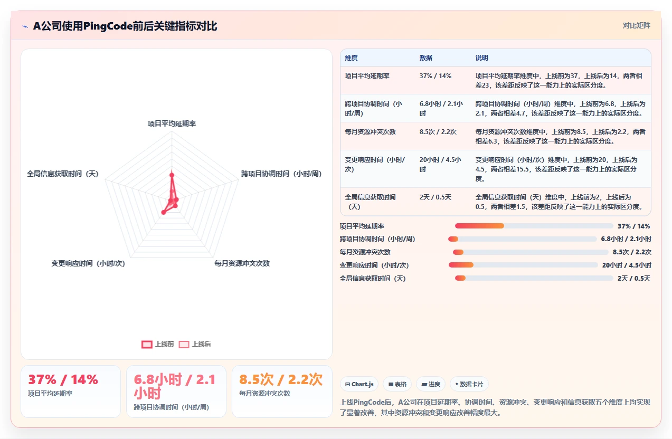The height and width of the screenshot is (439, 672).
Task: Toggle the 上线前 legend swatch
Action: point(147,344)
